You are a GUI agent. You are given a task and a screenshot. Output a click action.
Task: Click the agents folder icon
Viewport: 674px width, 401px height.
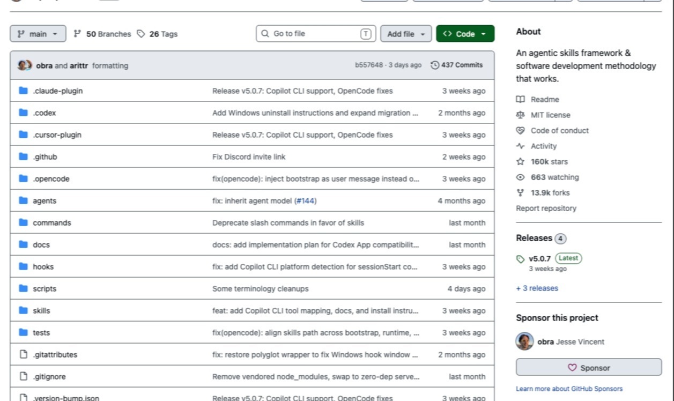tap(23, 200)
